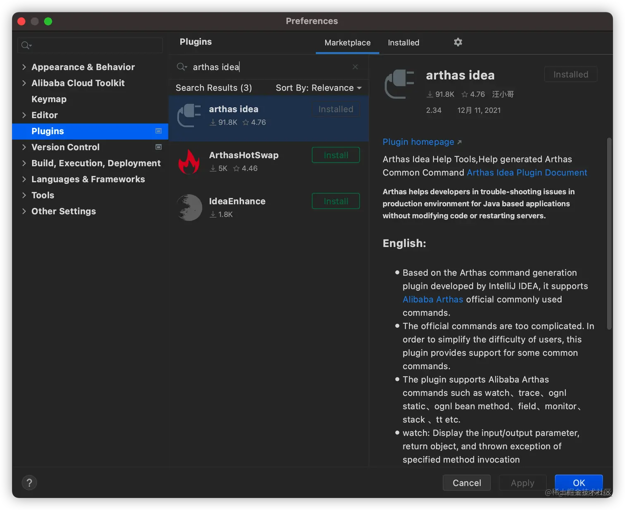Image resolution: width=625 pixels, height=510 pixels.
Task: Select the ArthasHotSwap flame icon
Action: click(189, 162)
